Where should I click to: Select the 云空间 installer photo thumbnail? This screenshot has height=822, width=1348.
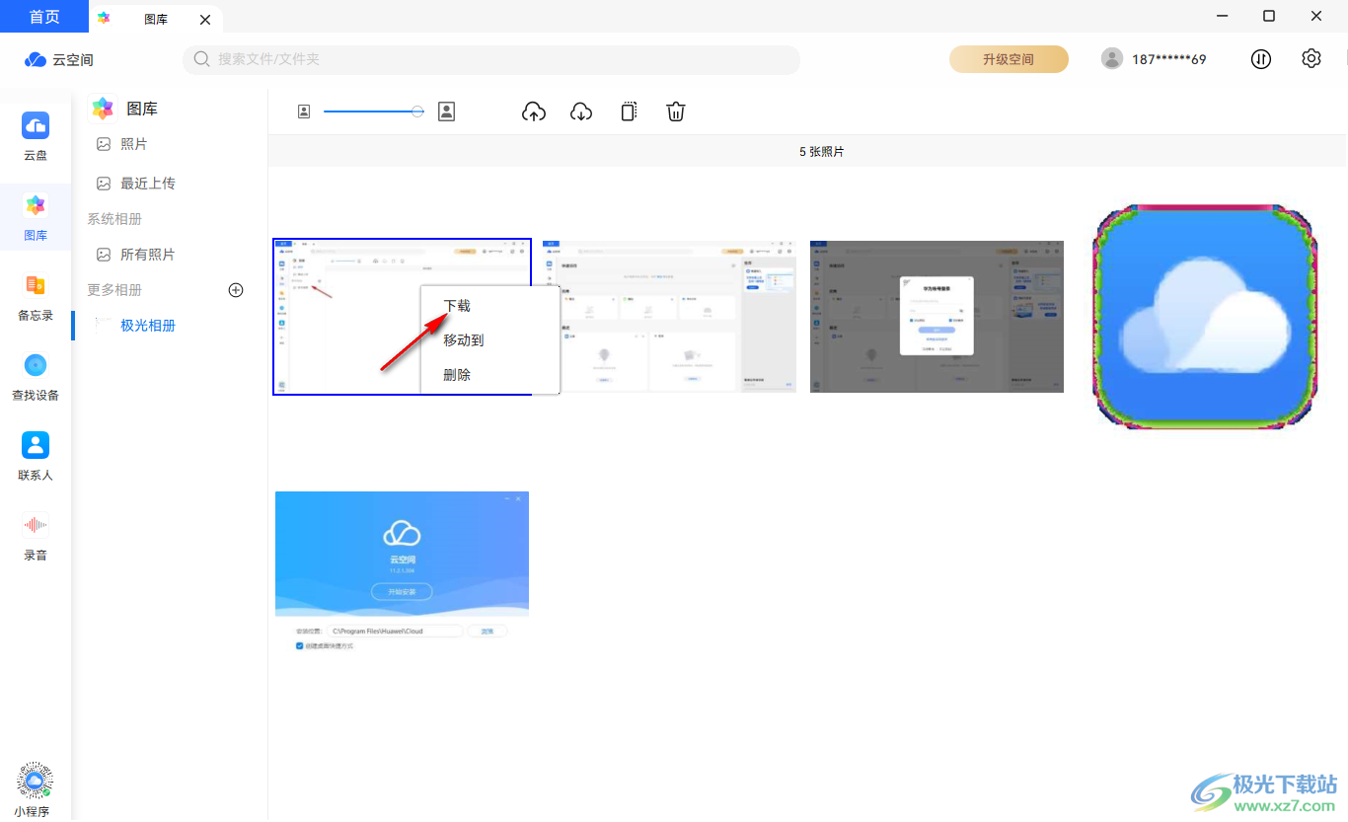[402, 572]
